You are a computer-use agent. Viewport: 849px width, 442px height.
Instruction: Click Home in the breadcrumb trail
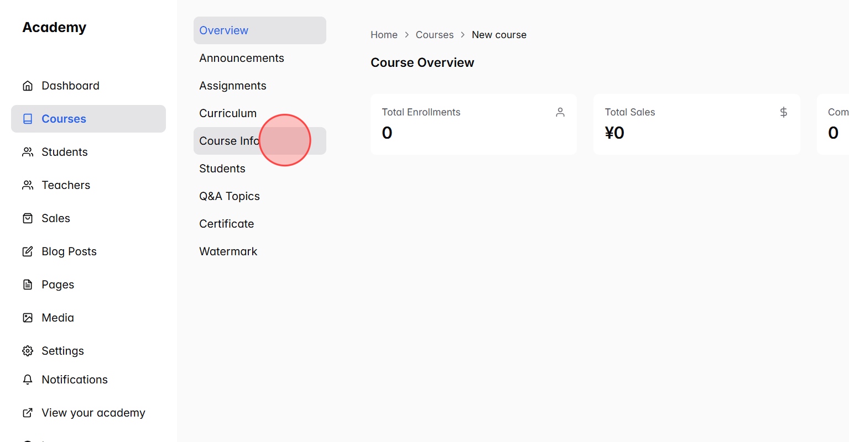(384, 34)
